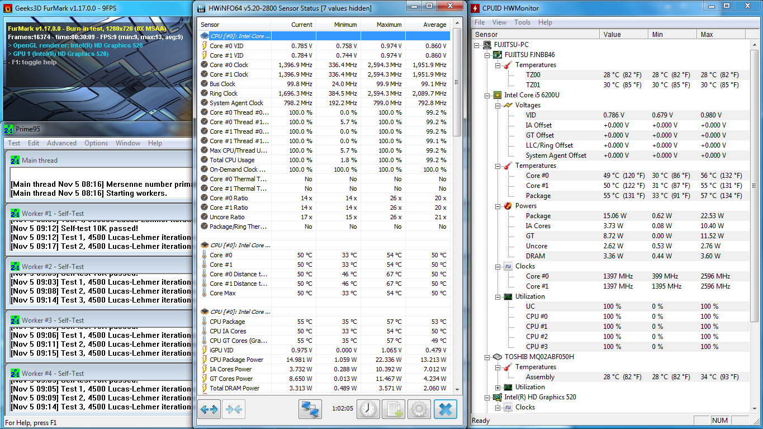Collapse Utilization group under Intel Core i5
The height and width of the screenshot is (429, 763).
tap(497, 296)
